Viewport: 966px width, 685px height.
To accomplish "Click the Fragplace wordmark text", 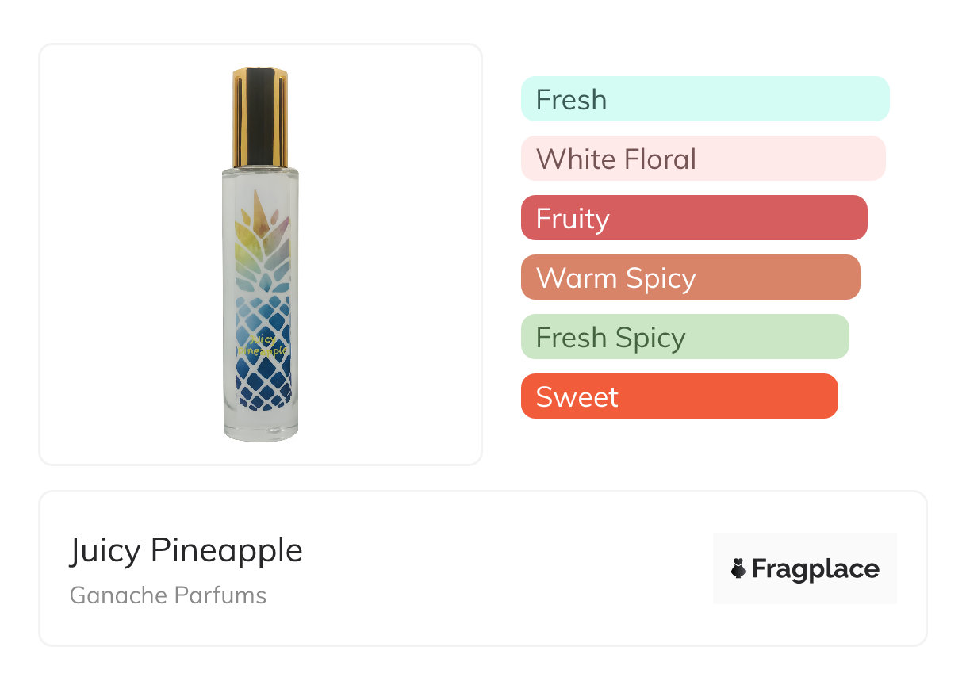I will tap(815, 569).
